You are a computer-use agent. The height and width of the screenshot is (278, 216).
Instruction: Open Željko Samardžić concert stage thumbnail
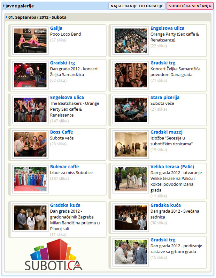click(x=30, y=75)
